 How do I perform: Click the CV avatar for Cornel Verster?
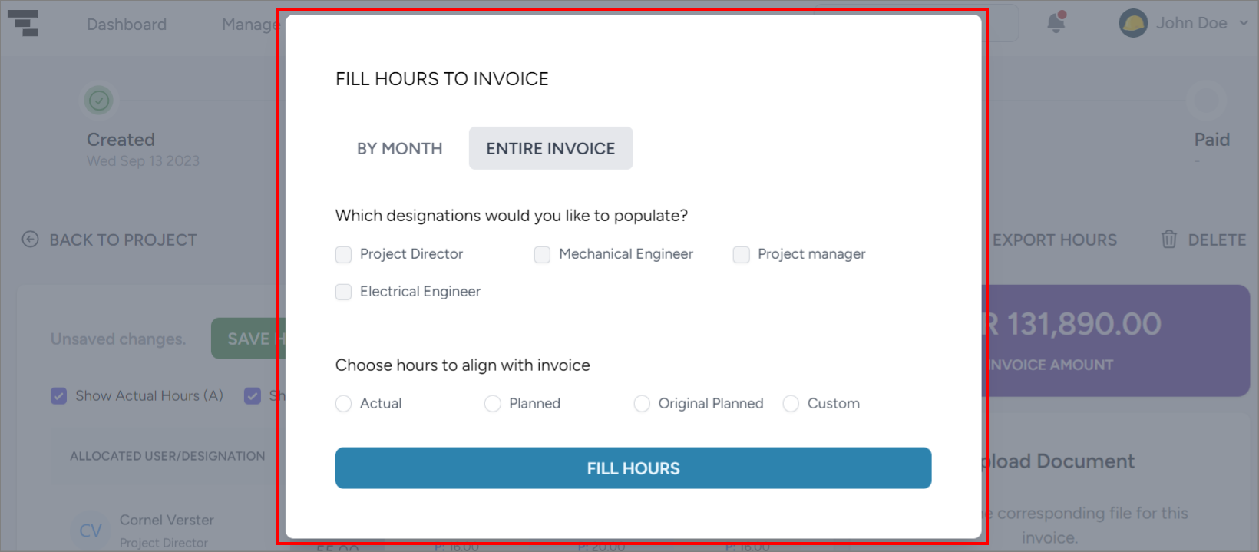click(x=90, y=531)
